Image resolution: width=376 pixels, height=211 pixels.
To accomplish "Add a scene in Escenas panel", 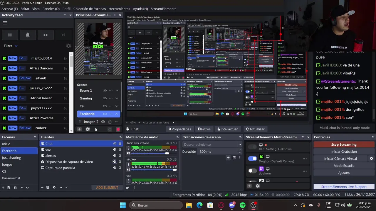I will coord(3,188).
